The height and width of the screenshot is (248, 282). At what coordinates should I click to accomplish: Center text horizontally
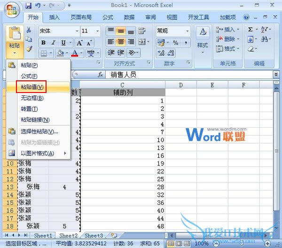click(121, 42)
